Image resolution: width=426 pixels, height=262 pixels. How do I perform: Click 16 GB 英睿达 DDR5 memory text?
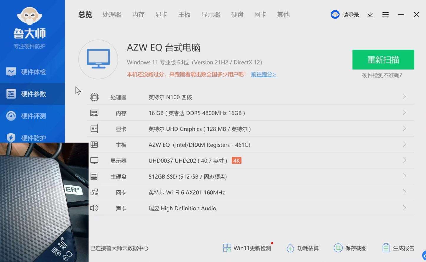pyautogui.click(x=197, y=113)
